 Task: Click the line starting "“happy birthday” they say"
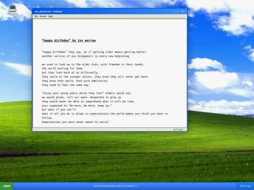95,52
